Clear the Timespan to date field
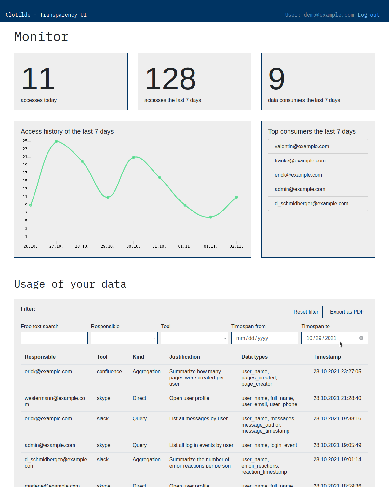 [361, 338]
